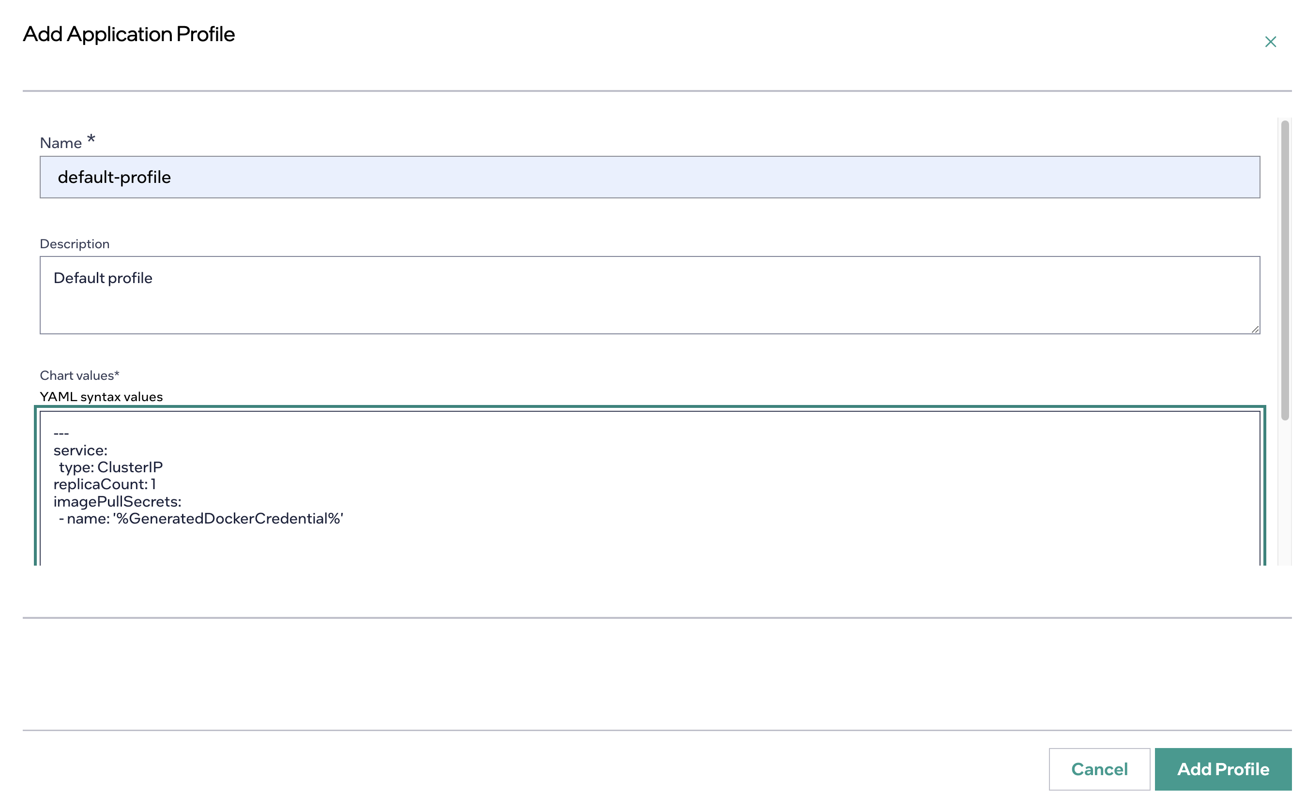This screenshot has height=809, width=1306.
Task: Click the "replicaCount: 1" YAML line
Action: [x=105, y=485]
